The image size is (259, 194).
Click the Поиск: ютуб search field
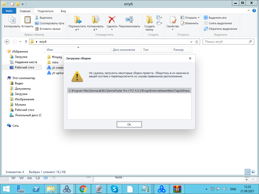(x=228, y=42)
